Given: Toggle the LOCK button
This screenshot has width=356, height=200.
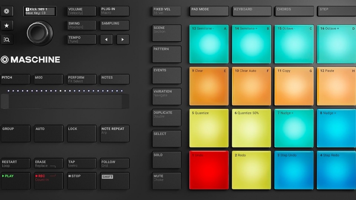Looking at the screenshot, I should 81,134.
